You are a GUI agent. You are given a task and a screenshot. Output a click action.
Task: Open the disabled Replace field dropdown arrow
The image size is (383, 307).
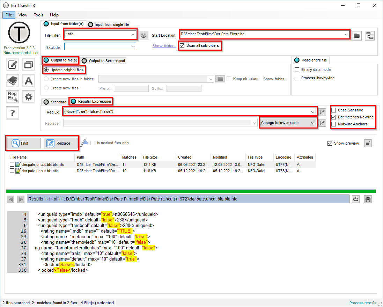click(255, 123)
